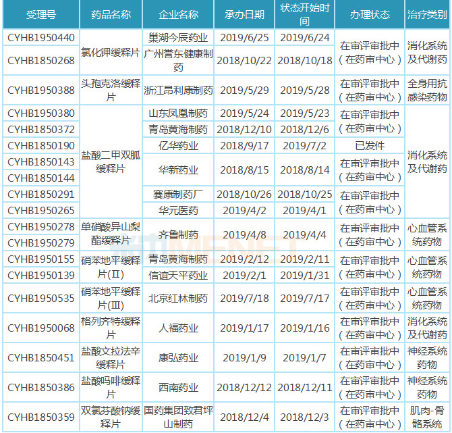Click the 办理状态 column header
The height and width of the screenshot is (433, 452).
[370, 14]
